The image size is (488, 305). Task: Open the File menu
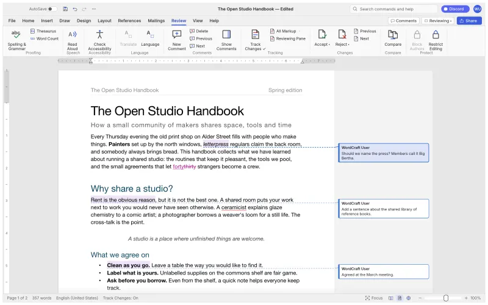[12, 21]
